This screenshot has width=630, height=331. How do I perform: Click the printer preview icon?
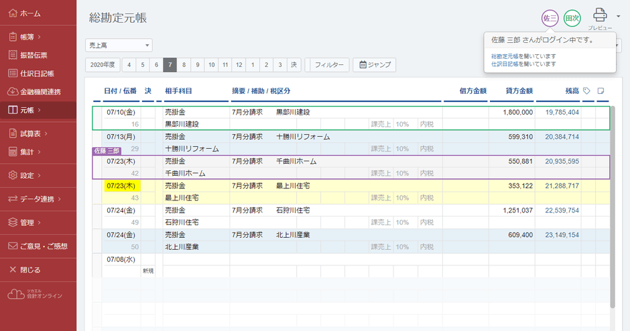[600, 16]
